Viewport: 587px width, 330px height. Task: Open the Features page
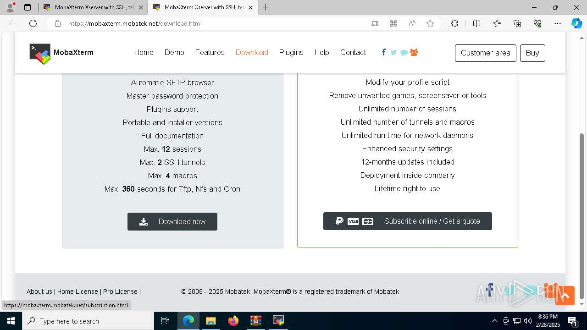[210, 53]
